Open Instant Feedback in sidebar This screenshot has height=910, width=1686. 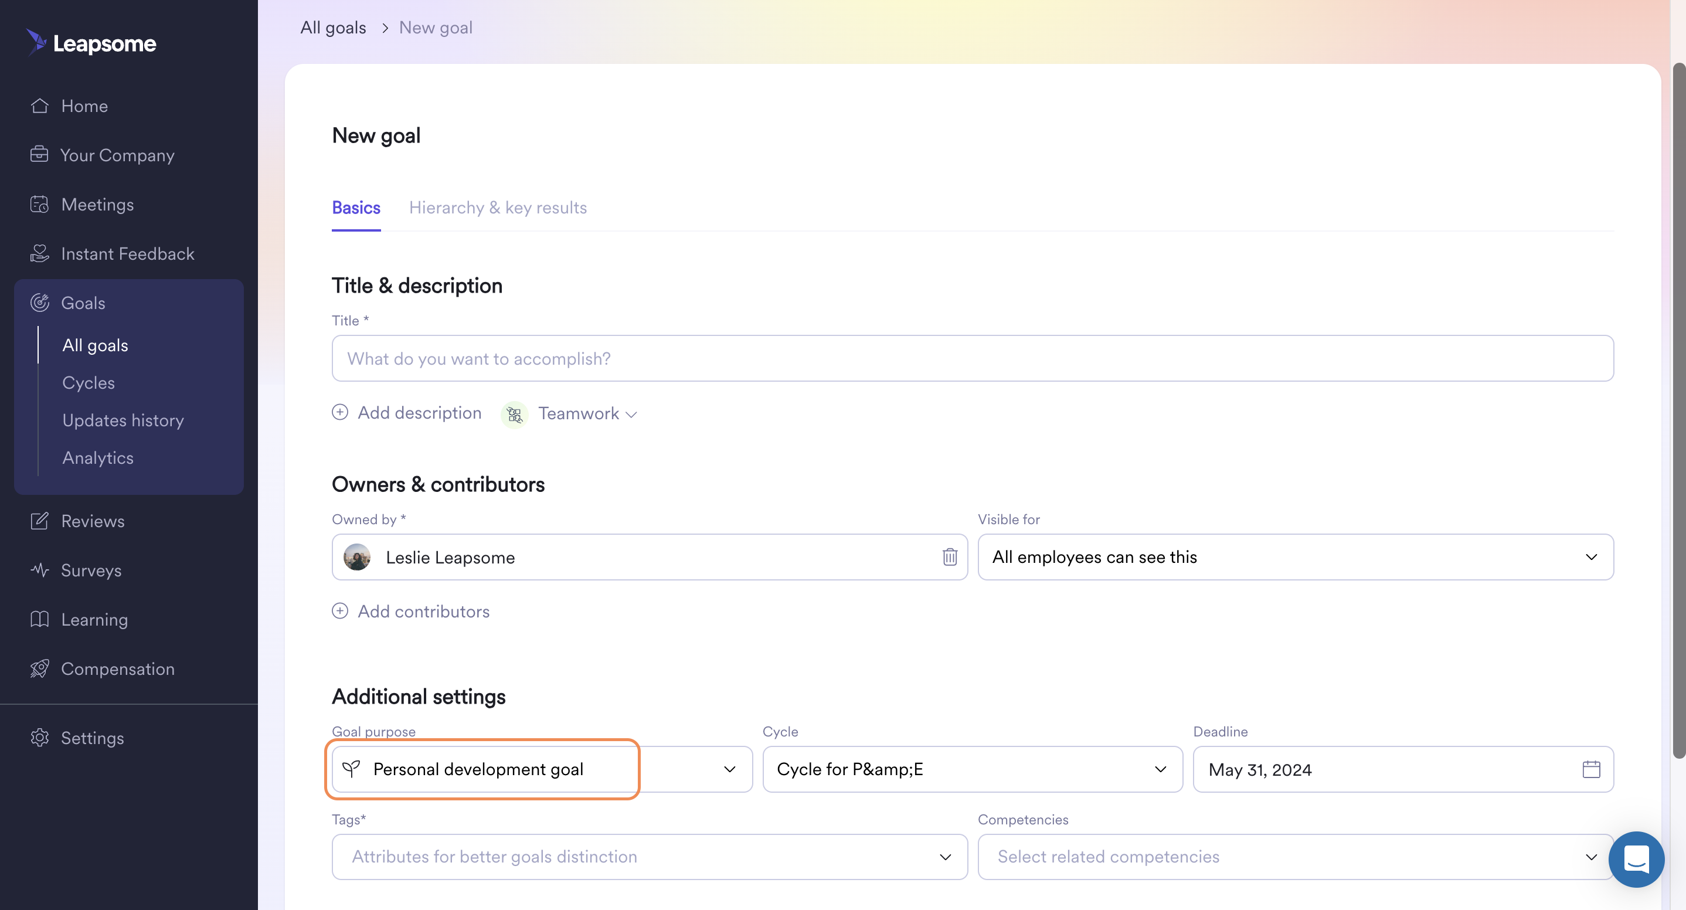tap(129, 253)
